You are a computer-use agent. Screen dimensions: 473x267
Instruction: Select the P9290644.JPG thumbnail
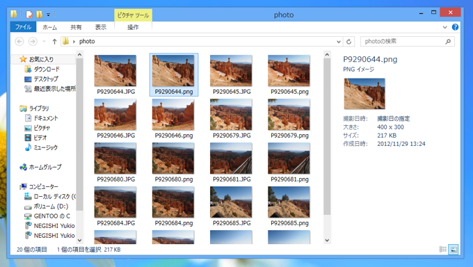[115, 71]
